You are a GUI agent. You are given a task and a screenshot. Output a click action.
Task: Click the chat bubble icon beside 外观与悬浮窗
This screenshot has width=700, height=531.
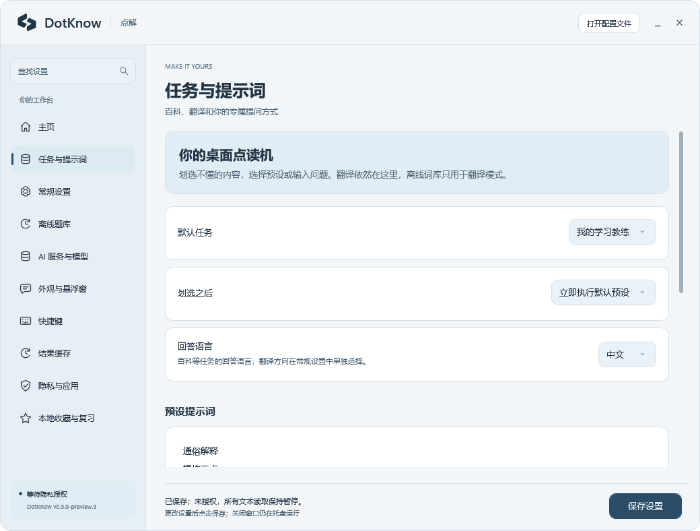point(26,288)
